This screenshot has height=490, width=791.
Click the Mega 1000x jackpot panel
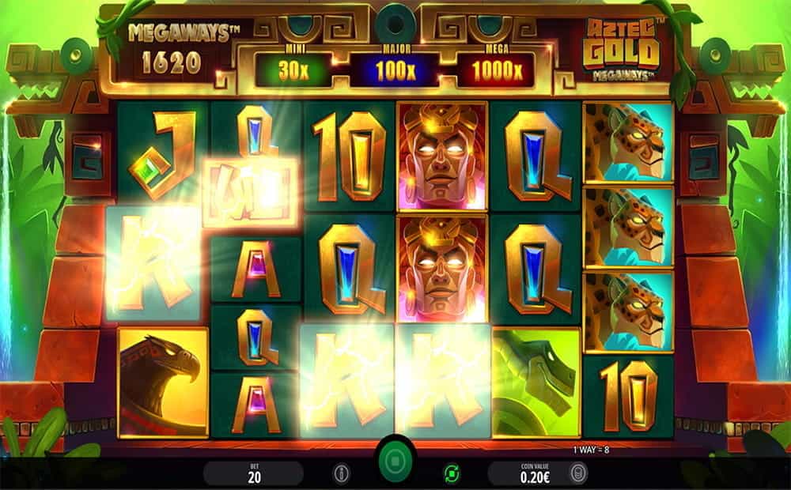pos(497,69)
